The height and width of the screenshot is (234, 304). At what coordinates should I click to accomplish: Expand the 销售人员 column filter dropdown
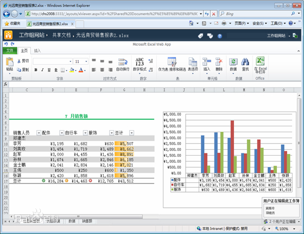[x=39, y=133]
